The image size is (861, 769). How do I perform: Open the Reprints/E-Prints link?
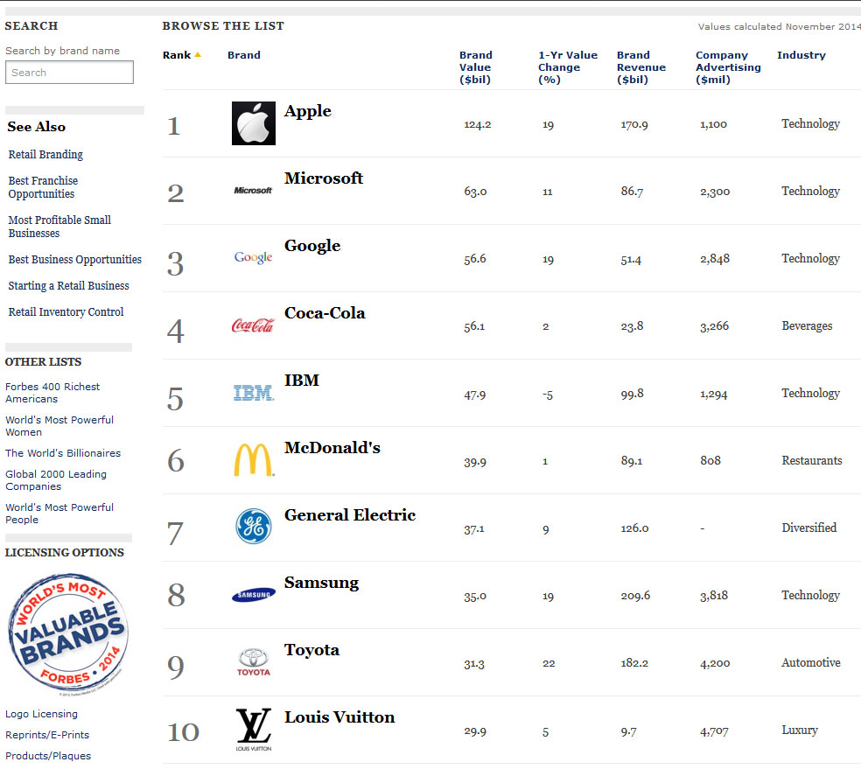click(x=47, y=735)
